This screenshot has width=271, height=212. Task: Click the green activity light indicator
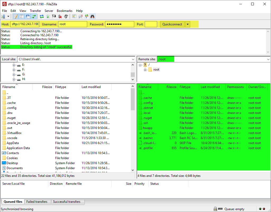click(260, 209)
